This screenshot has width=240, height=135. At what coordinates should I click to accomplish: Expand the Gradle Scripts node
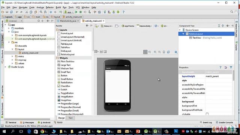tap(6, 67)
